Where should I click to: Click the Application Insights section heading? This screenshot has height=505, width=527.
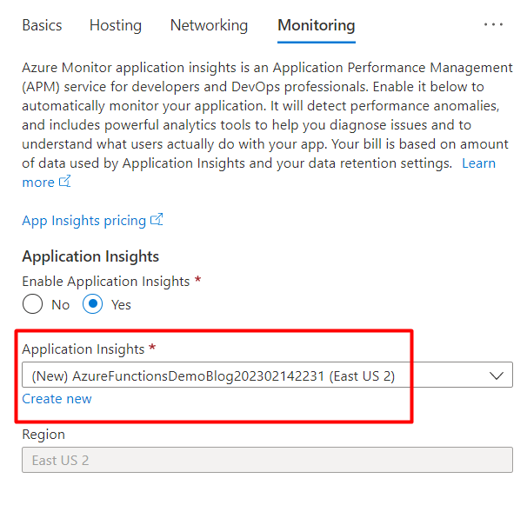pos(90,256)
